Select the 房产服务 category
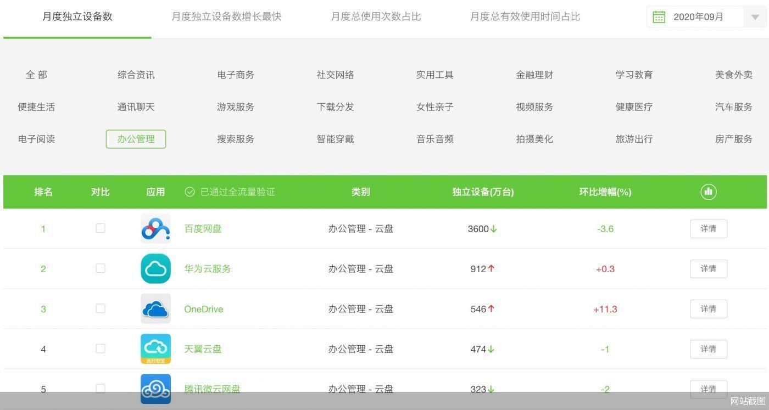The height and width of the screenshot is (410, 769). 734,139
